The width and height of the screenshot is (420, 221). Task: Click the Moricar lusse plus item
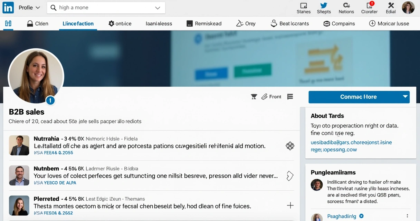[x=389, y=23]
